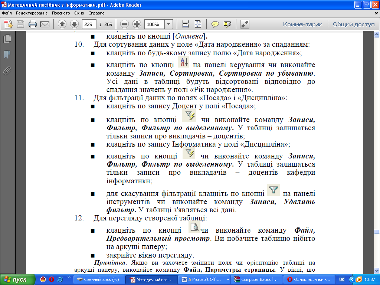Screen dimensions: 380x285
Task: Click first quick launch icon
Action: [43, 279]
